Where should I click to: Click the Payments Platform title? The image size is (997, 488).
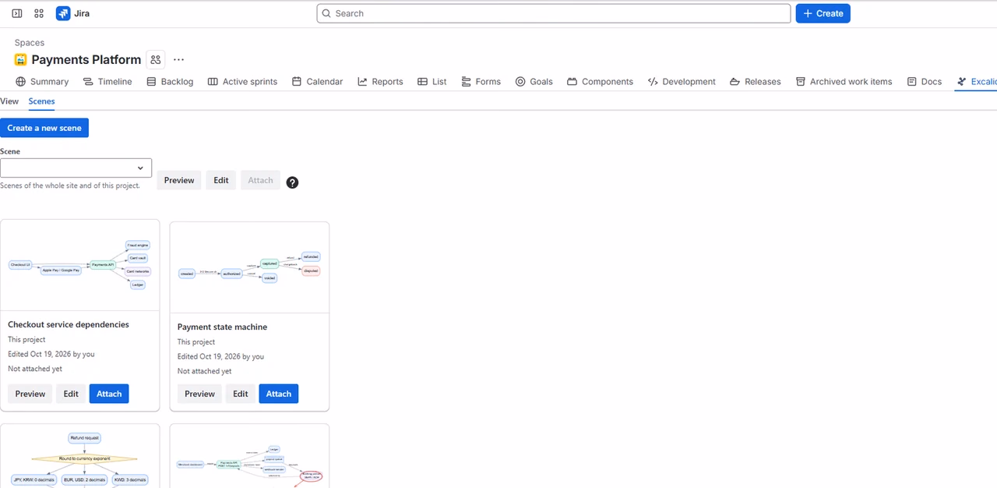coord(86,59)
